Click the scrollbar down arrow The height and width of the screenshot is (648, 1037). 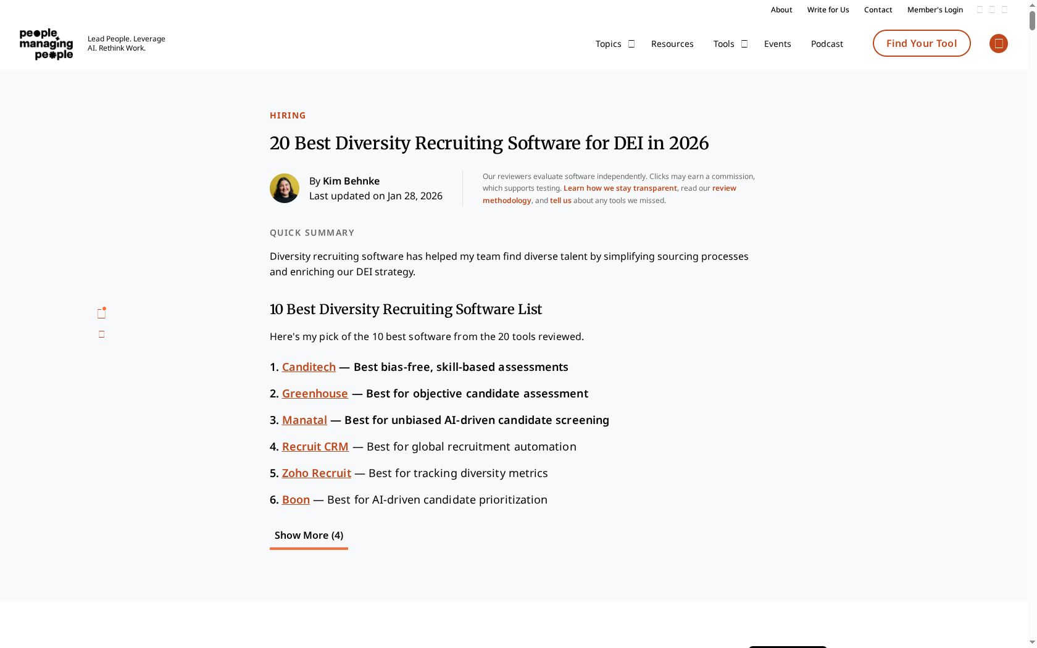[1032, 642]
